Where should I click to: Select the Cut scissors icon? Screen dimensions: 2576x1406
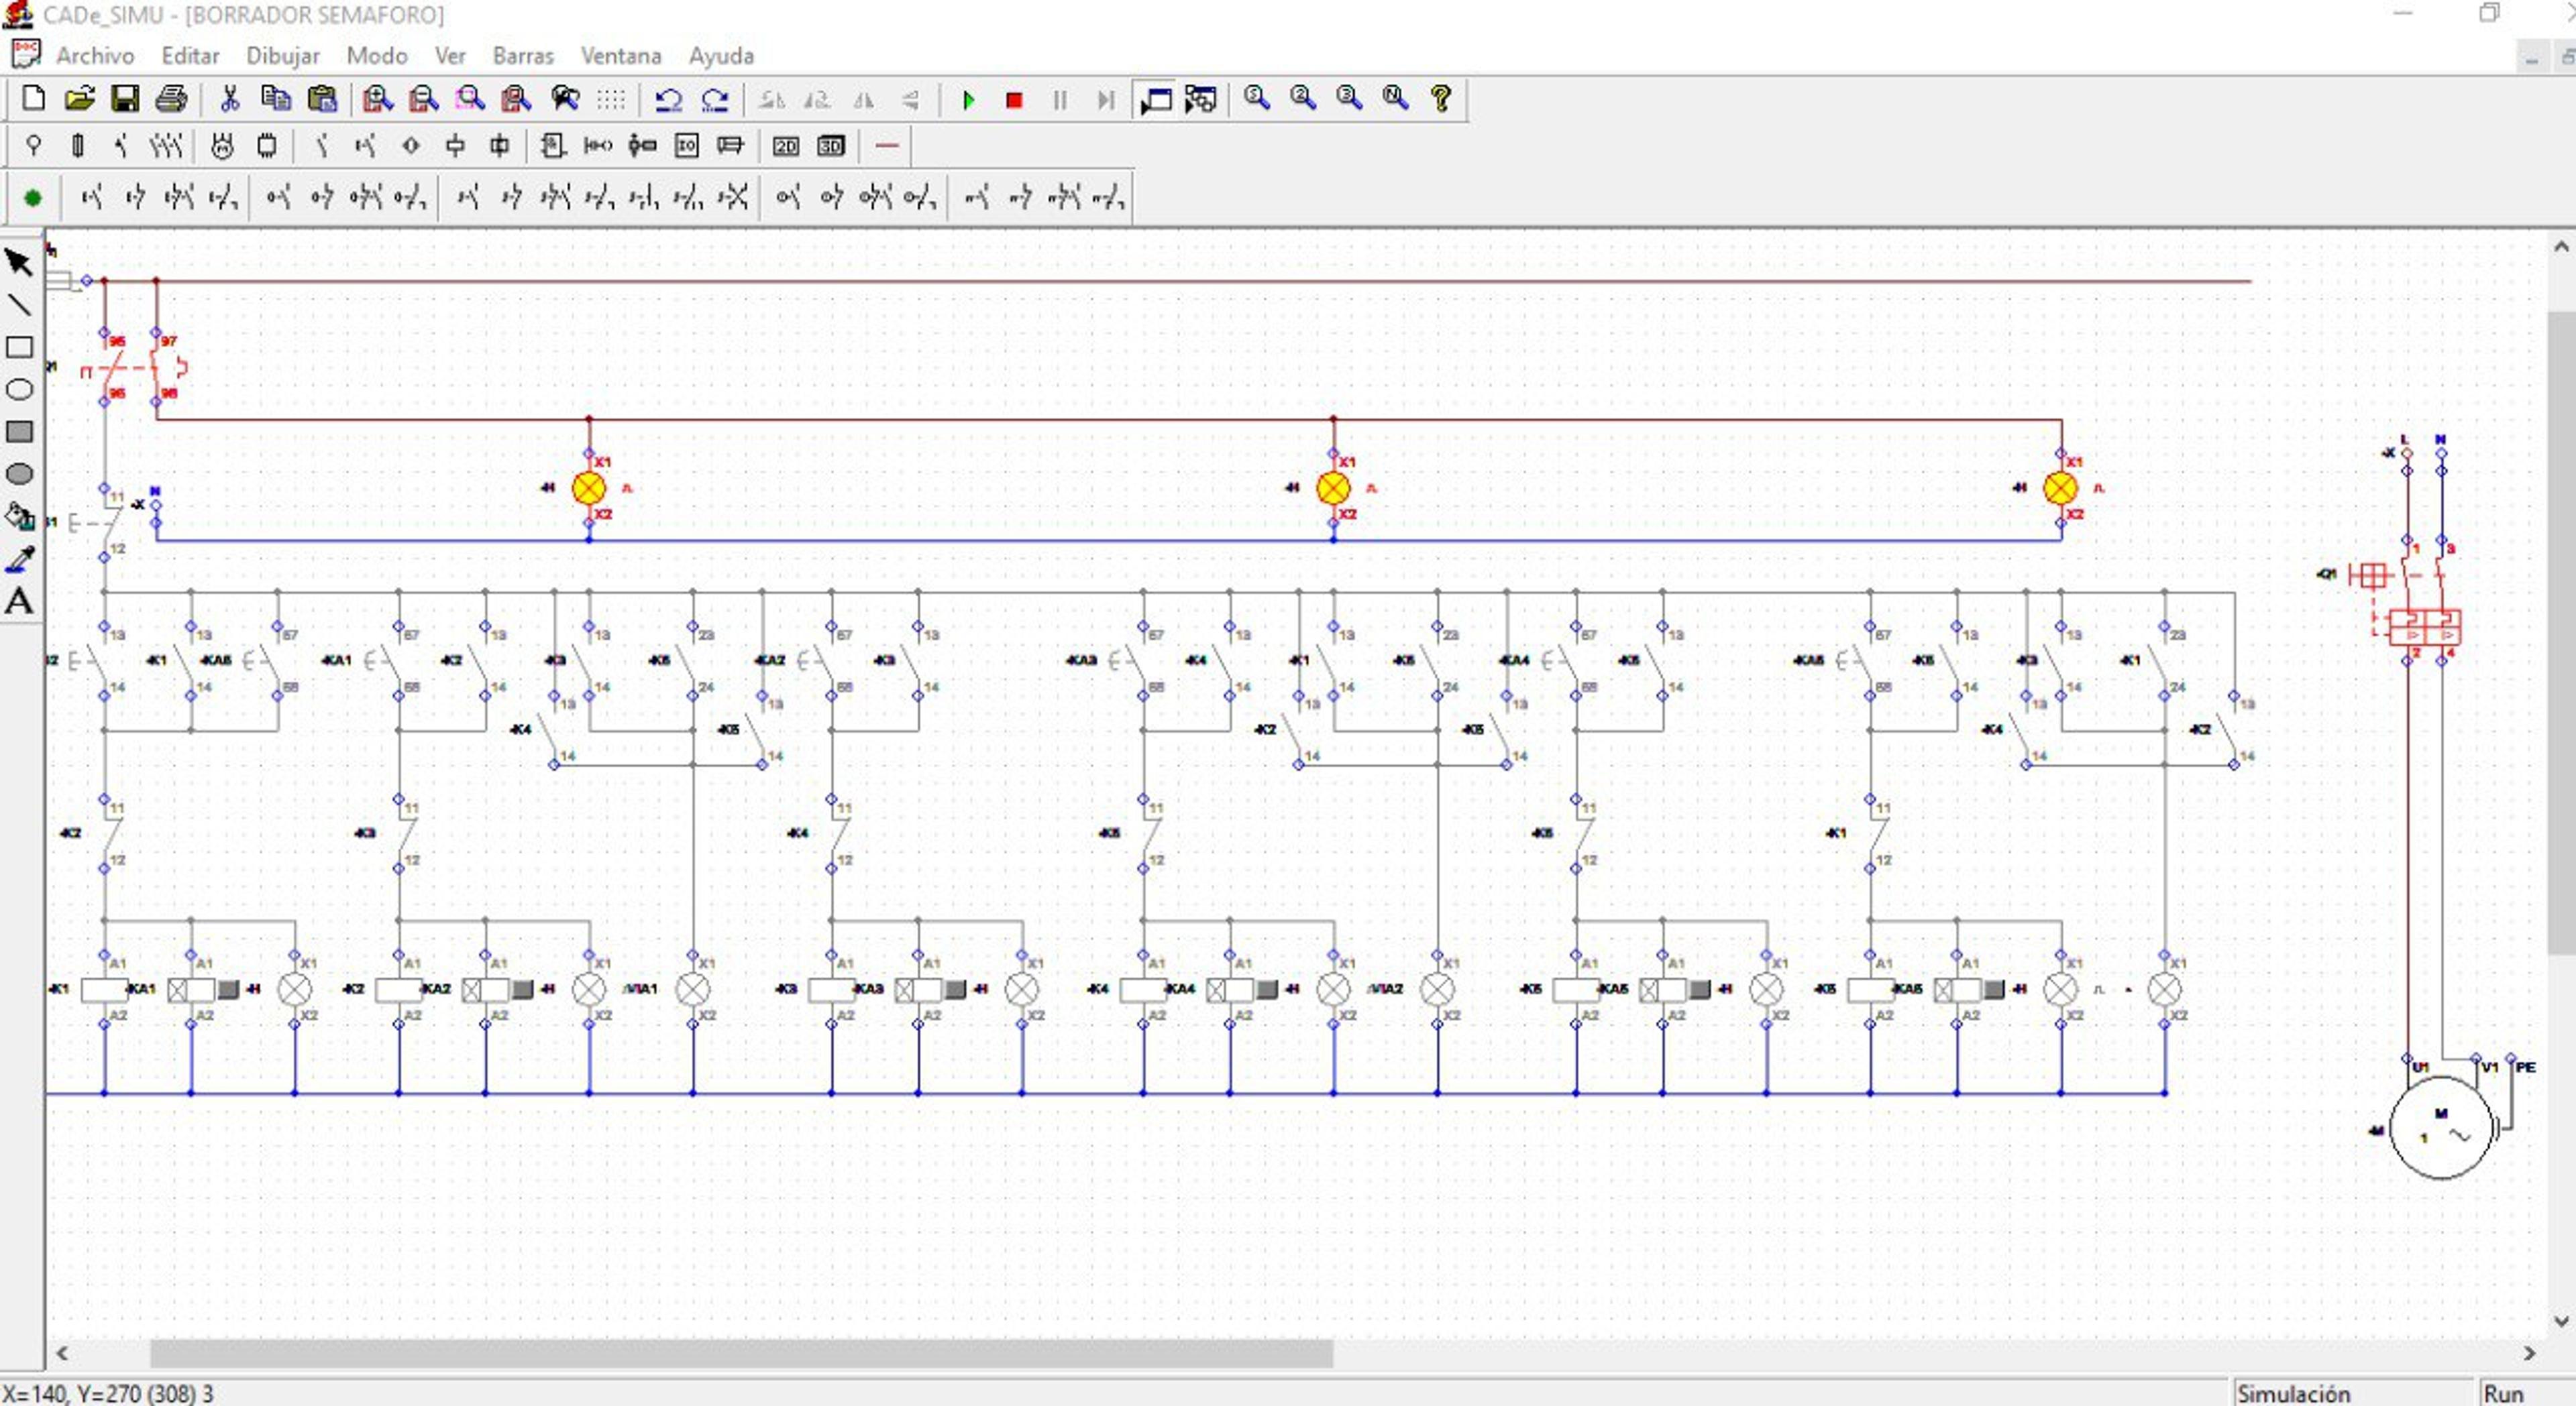230,99
